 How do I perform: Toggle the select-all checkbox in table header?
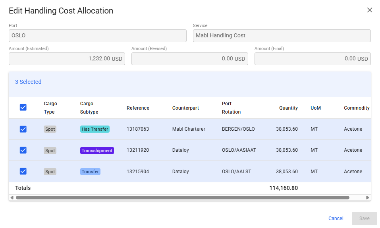tap(23, 107)
